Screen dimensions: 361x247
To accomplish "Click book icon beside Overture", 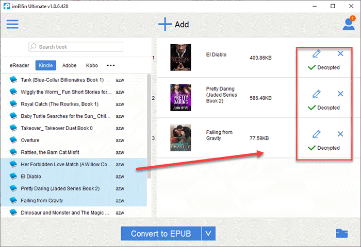I will [x=13, y=140].
